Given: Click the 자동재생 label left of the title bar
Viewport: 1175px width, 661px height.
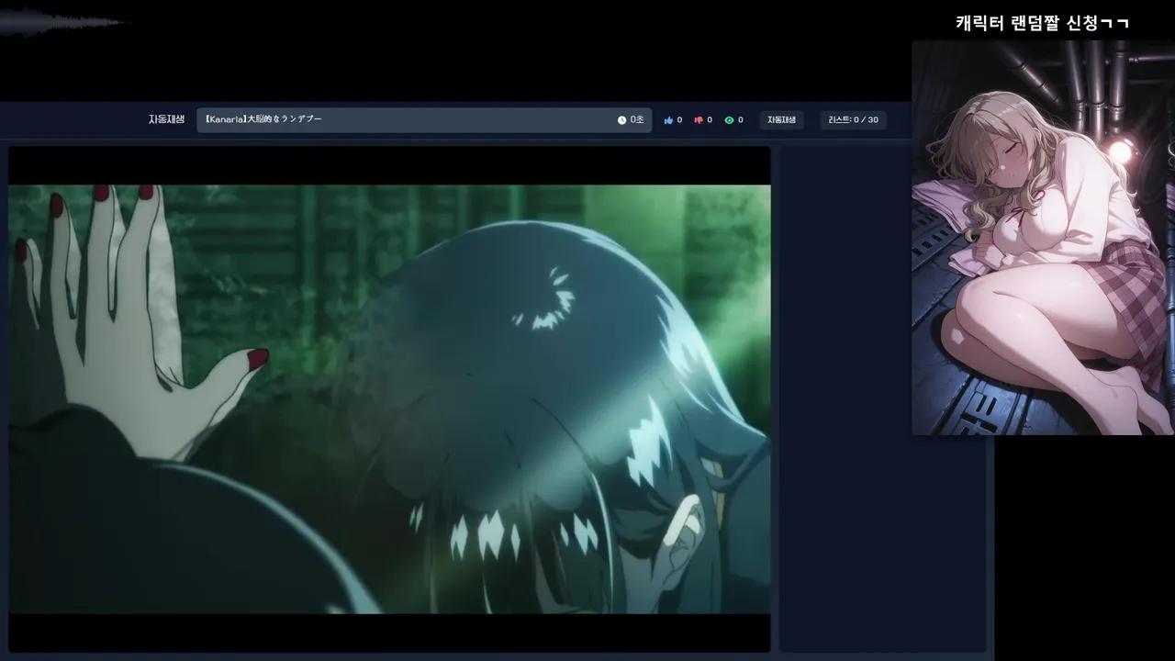Looking at the screenshot, I should 166,120.
